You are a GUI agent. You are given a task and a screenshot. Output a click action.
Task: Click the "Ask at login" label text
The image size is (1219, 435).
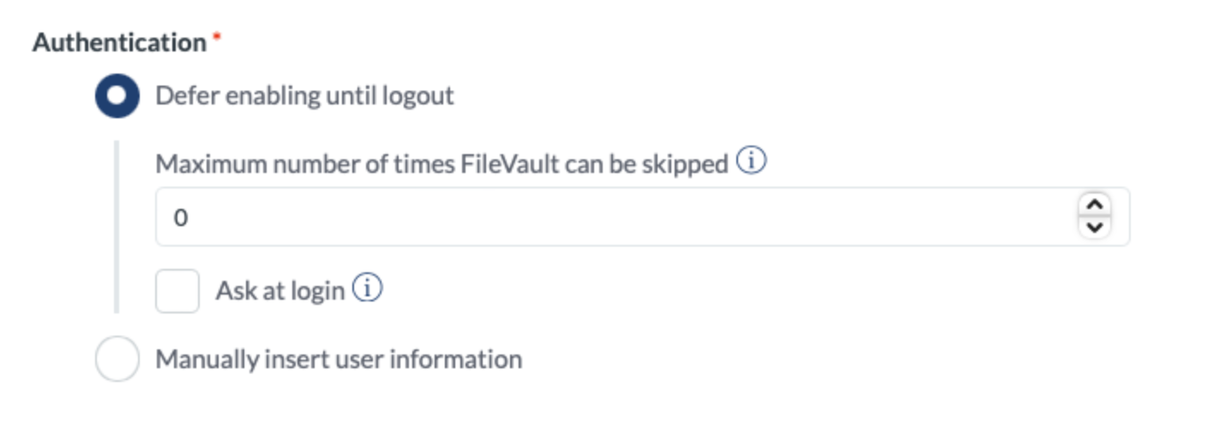[x=279, y=291]
